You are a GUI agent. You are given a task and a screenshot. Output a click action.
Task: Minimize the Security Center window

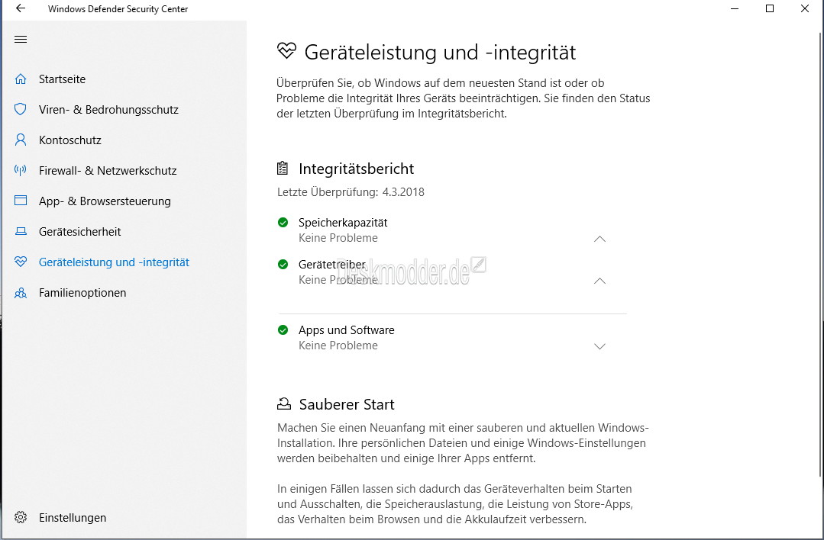click(735, 8)
